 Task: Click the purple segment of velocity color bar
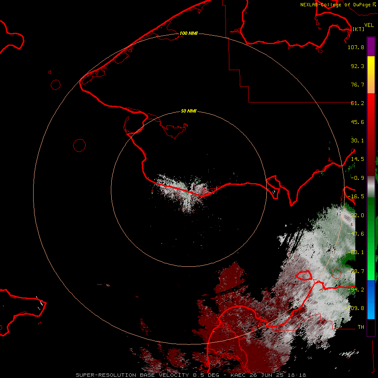pos(371,47)
